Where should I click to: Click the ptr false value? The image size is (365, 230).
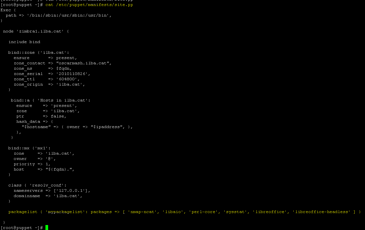click(57, 116)
